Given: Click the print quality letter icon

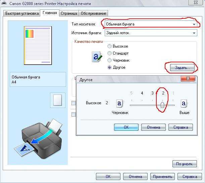Looking at the screenshot, I should point(97,57).
